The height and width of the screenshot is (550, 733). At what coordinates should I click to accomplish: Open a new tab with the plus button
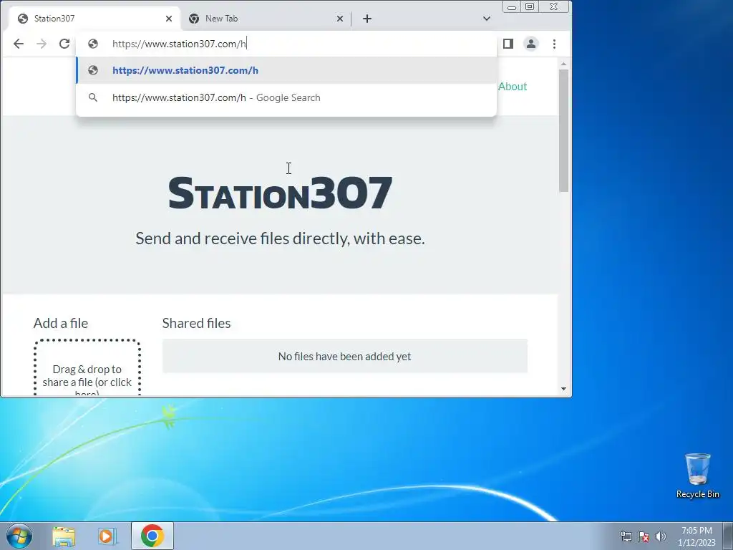pyautogui.click(x=367, y=19)
